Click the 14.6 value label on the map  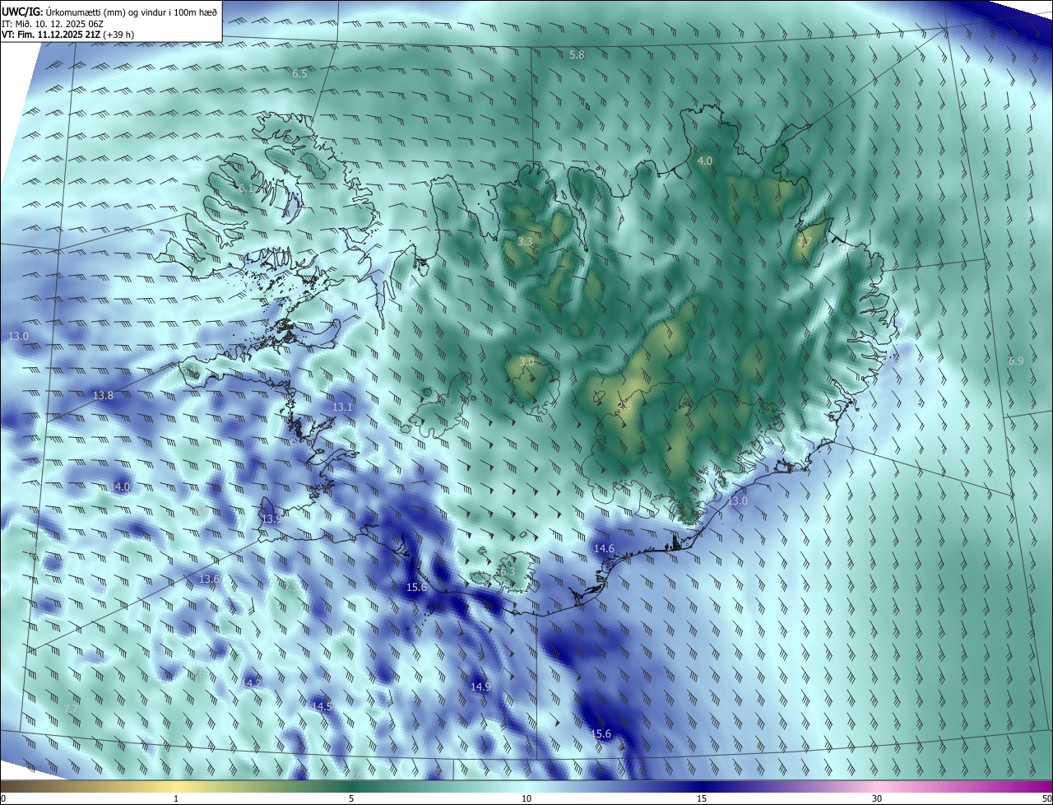pos(604,548)
